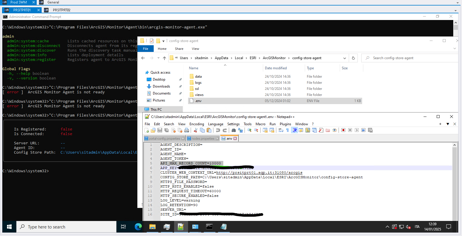462x236 pixels.
Task: Navigate up one folder level in Explorer
Action: tap(164, 58)
